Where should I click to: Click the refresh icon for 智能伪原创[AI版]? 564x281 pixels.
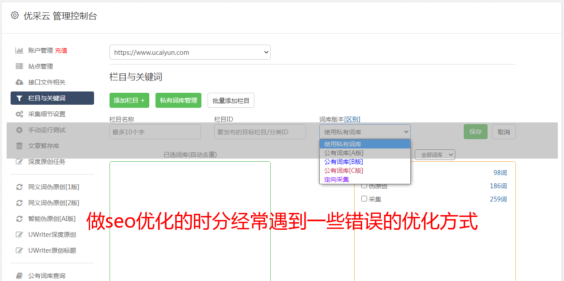(19, 219)
